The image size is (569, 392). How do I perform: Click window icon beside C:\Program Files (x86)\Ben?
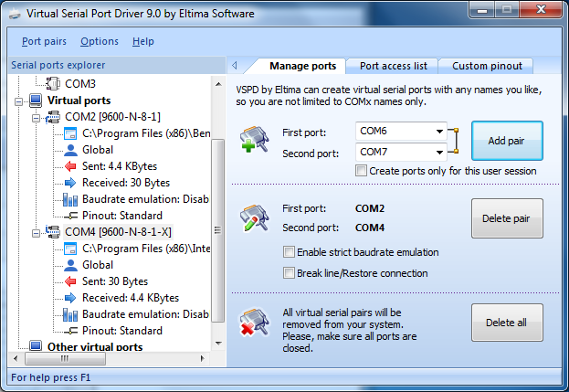coord(70,133)
